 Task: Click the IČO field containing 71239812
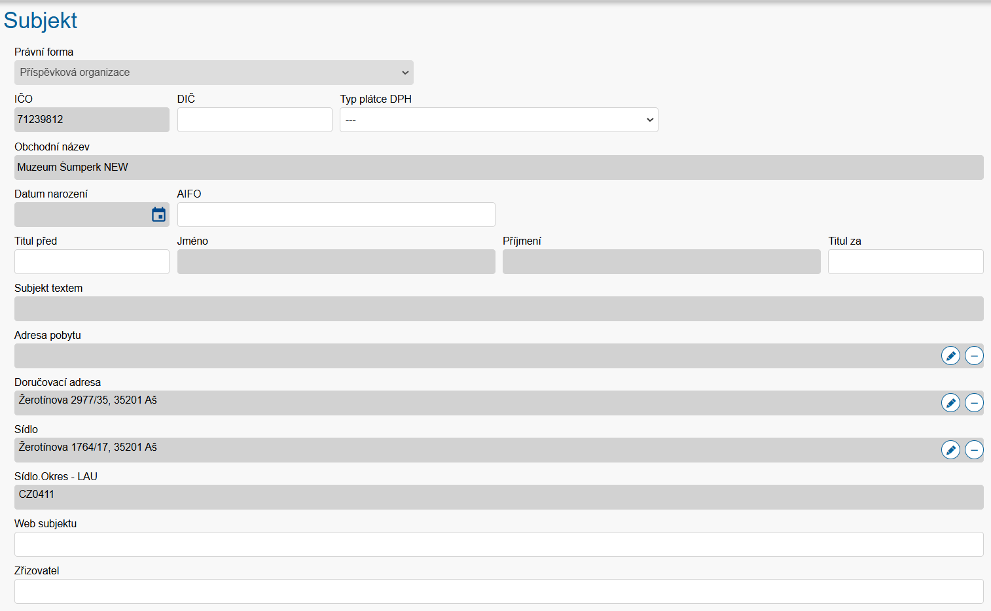pyautogui.click(x=92, y=120)
